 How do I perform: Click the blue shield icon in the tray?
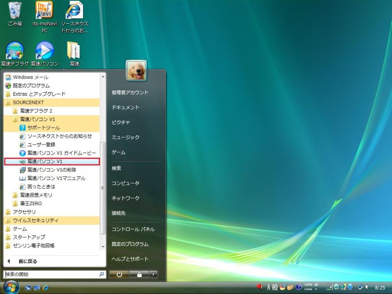[x=350, y=287]
